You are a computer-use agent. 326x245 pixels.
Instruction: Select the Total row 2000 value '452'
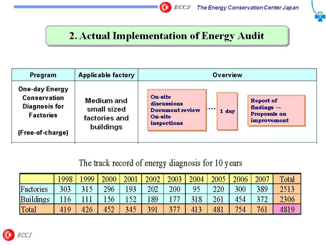pos(109,209)
